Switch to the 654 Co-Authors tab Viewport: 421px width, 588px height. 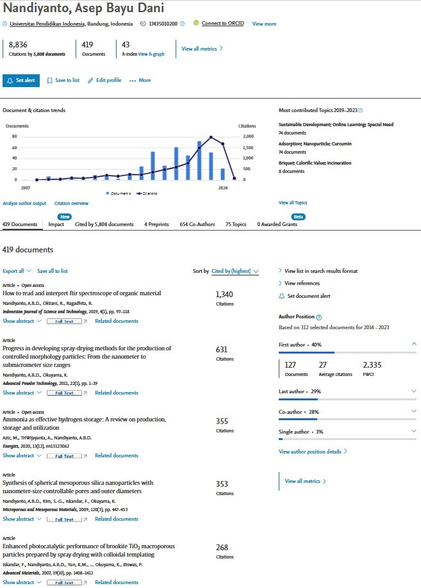(197, 224)
